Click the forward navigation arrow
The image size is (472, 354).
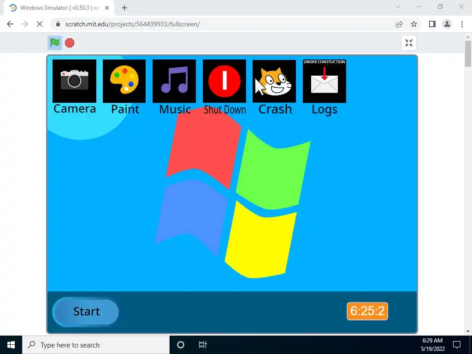pyautogui.click(x=25, y=24)
